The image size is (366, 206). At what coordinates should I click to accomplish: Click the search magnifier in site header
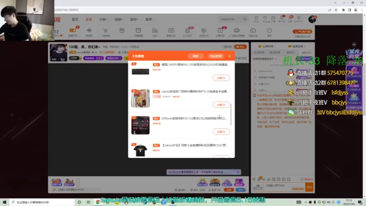pyautogui.click(x=245, y=19)
